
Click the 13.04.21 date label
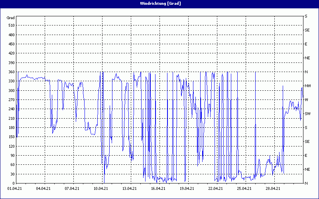[x=129, y=189]
